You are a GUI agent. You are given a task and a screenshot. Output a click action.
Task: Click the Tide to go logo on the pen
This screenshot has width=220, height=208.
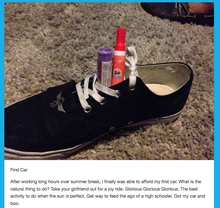pos(117,74)
